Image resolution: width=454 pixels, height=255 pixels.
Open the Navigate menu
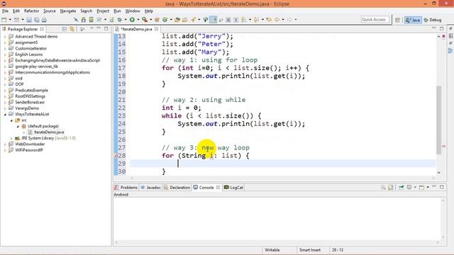(68, 11)
